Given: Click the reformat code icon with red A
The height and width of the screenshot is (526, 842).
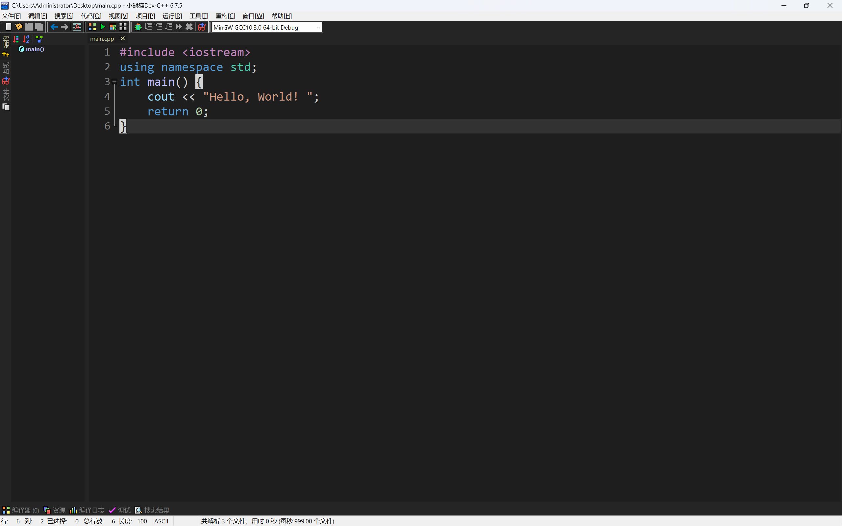Looking at the screenshot, I should pyautogui.click(x=77, y=27).
